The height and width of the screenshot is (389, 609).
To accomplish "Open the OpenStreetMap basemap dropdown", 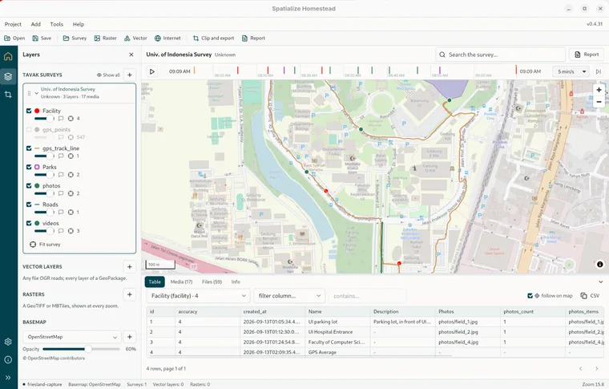I will click(72, 337).
